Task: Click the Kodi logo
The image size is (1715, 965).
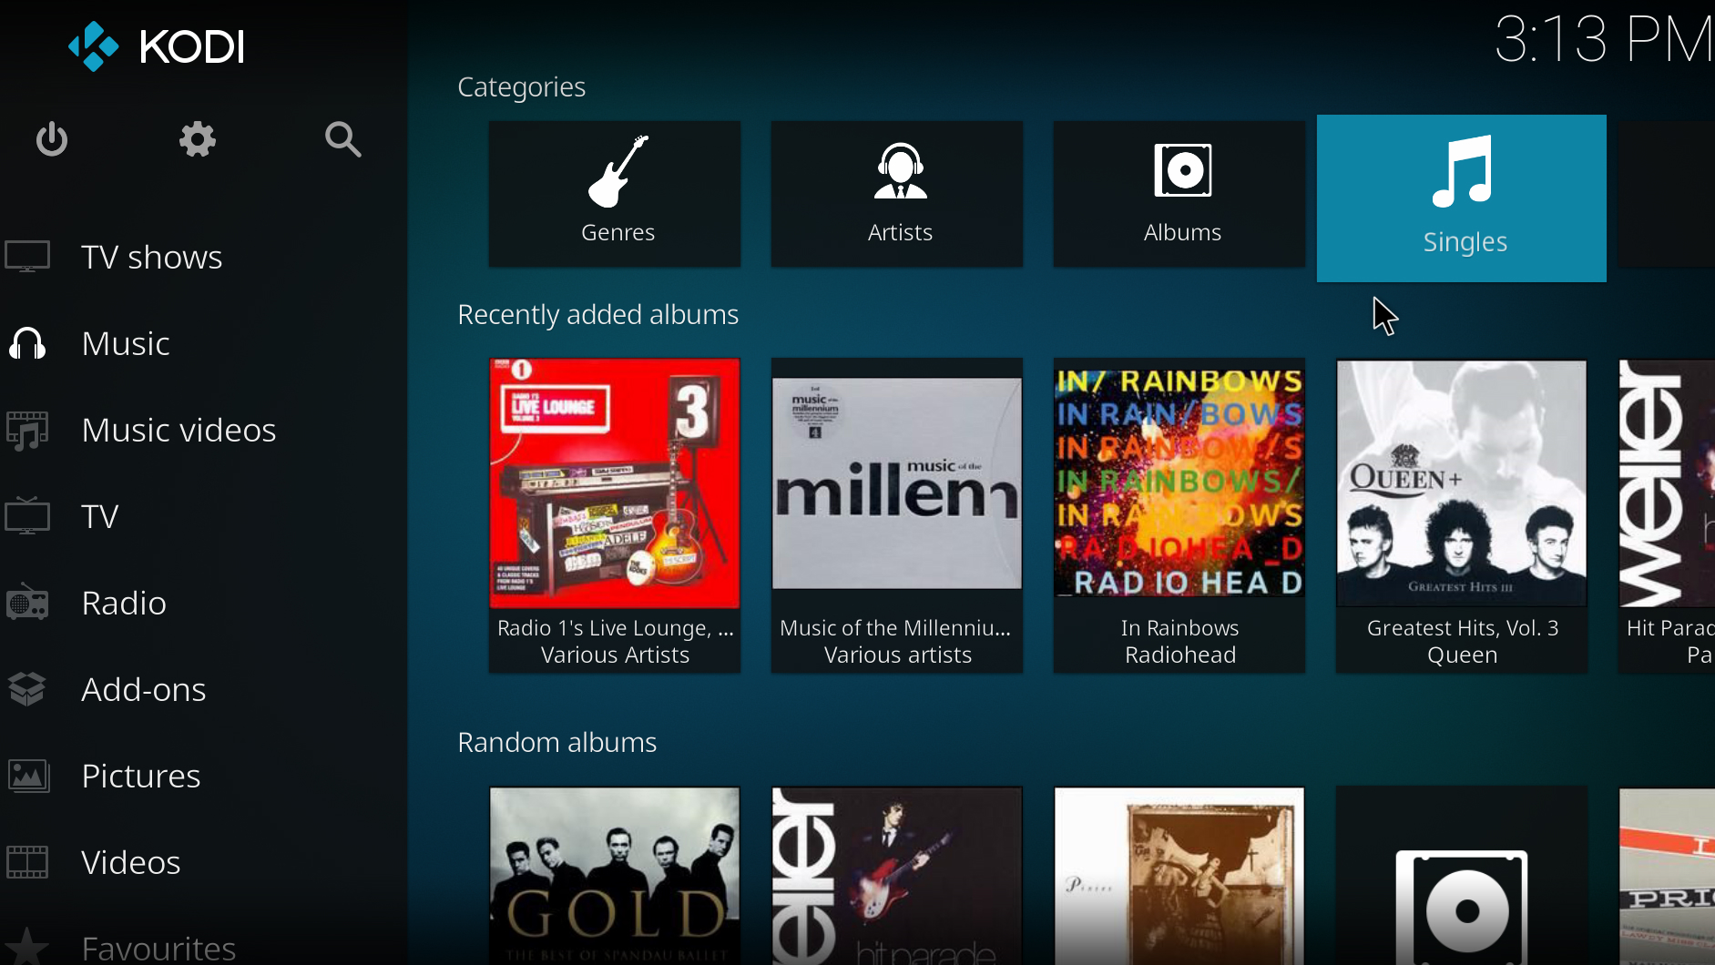Action: point(157,46)
